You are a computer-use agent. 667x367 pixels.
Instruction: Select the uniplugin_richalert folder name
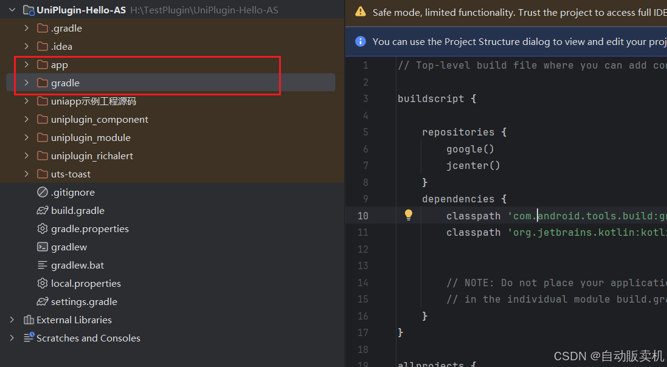(x=92, y=156)
